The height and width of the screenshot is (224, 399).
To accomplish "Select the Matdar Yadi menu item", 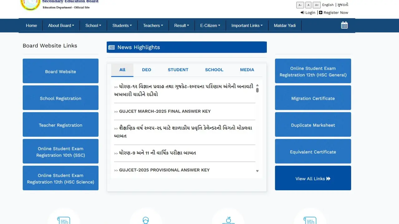I will (x=285, y=26).
